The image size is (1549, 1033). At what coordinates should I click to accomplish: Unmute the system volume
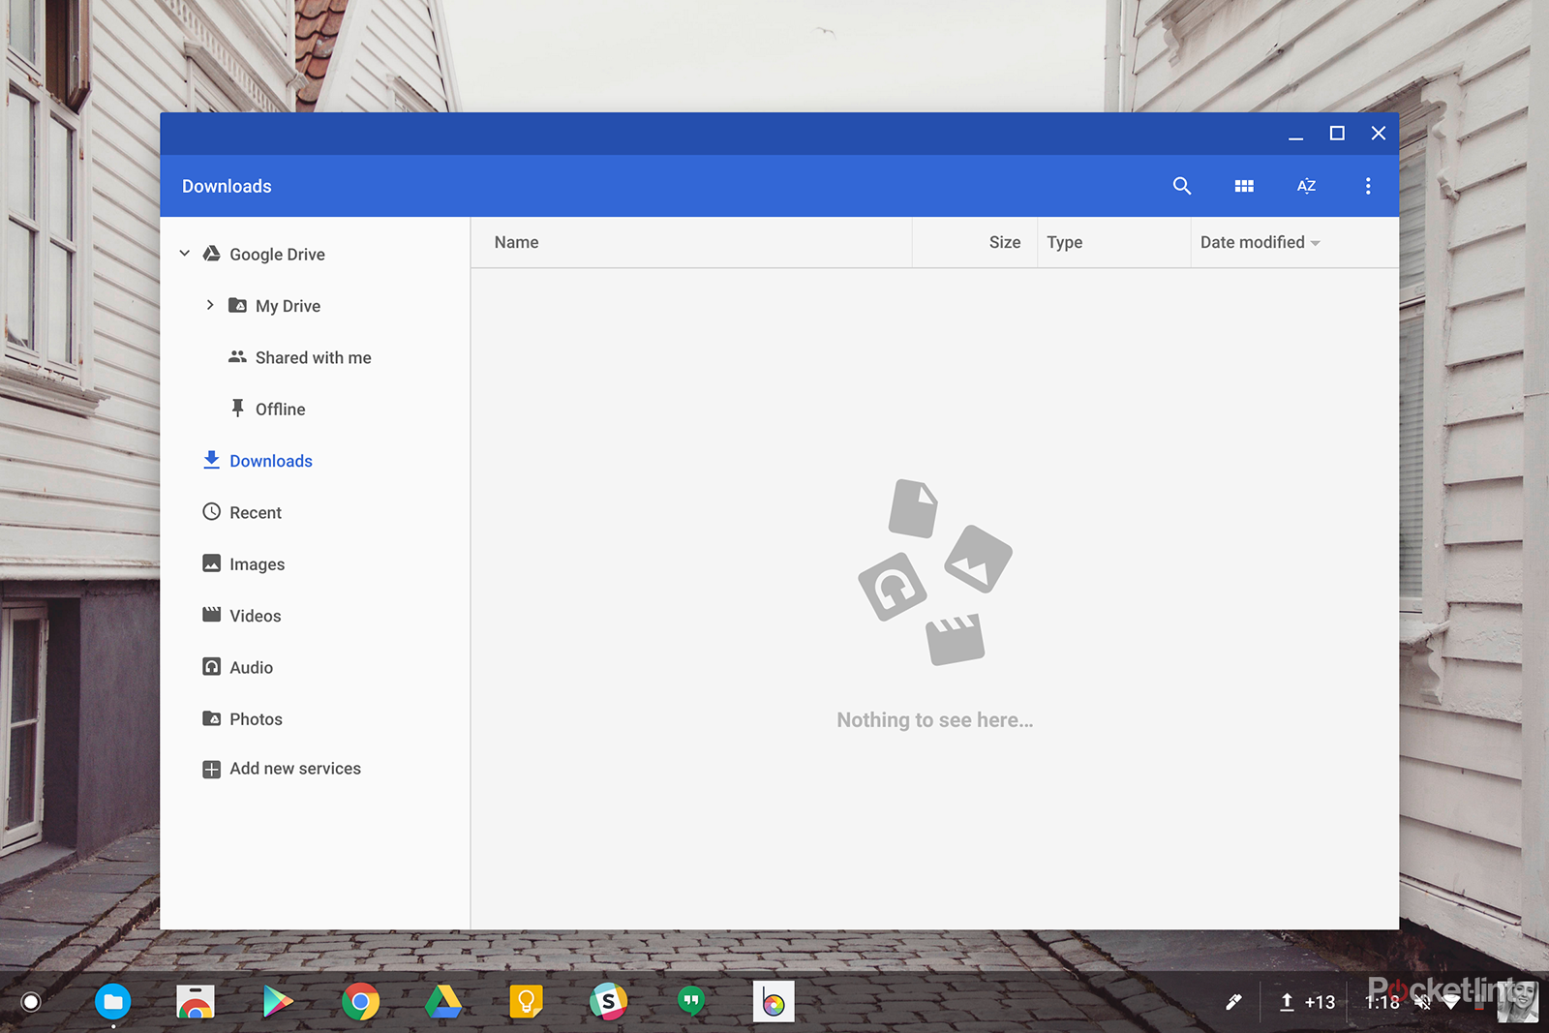pyautogui.click(x=1421, y=1002)
